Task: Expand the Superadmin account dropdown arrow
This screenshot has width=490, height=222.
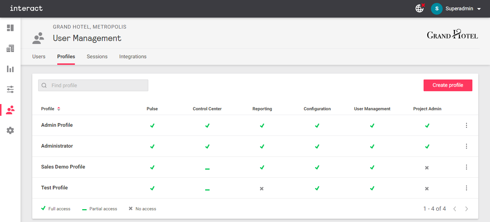Action: tap(479, 9)
